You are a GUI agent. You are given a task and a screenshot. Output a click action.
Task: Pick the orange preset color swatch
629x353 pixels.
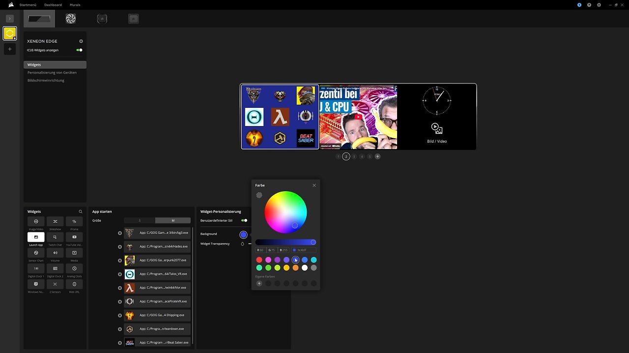(295, 268)
